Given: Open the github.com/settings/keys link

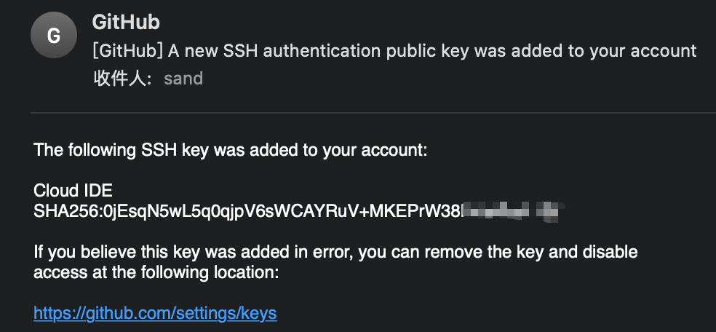Looking at the screenshot, I should pyautogui.click(x=155, y=313).
